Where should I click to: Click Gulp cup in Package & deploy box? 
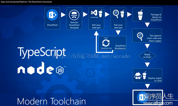(140, 15)
